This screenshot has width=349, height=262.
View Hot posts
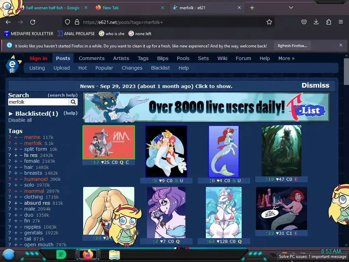coord(82,68)
